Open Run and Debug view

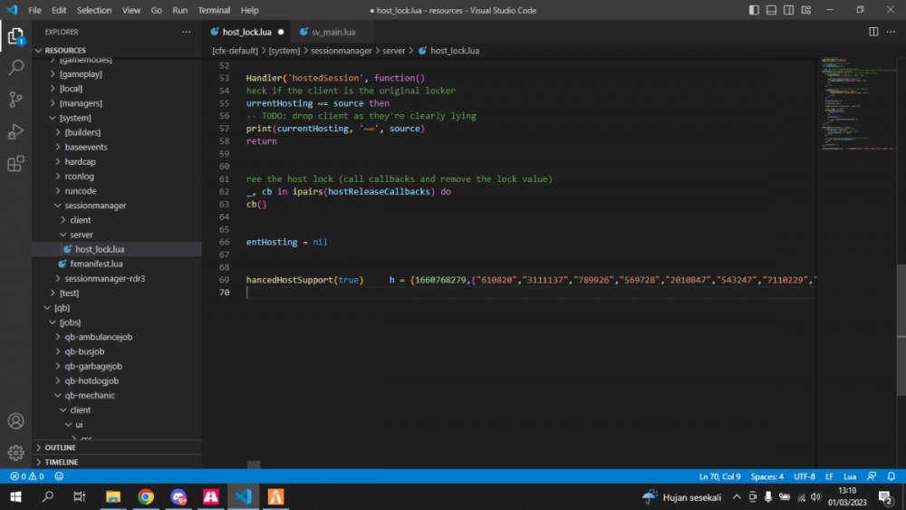pos(15,131)
